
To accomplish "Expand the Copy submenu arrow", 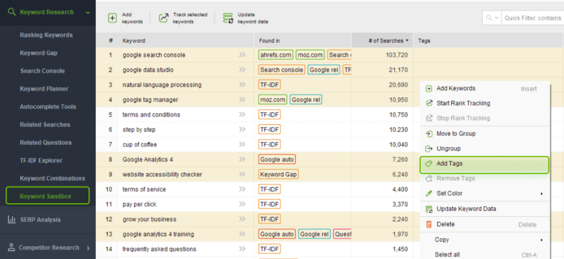I will click(541, 240).
